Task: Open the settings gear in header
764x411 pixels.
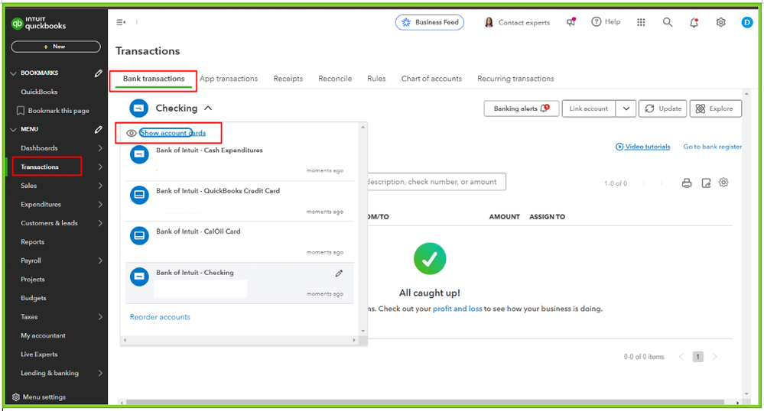Action: (x=720, y=22)
